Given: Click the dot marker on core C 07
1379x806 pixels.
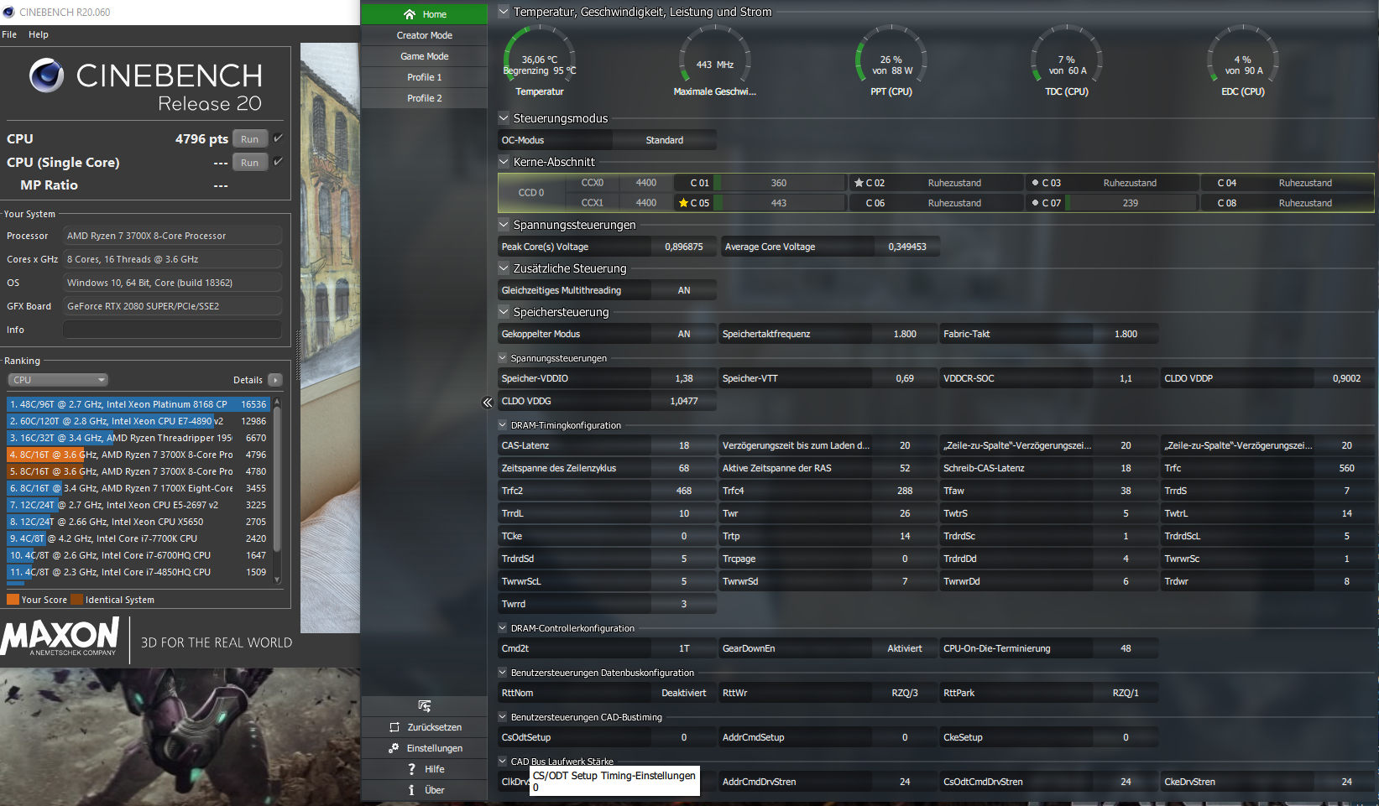Looking at the screenshot, I should pyautogui.click(x=1035, y=203).
